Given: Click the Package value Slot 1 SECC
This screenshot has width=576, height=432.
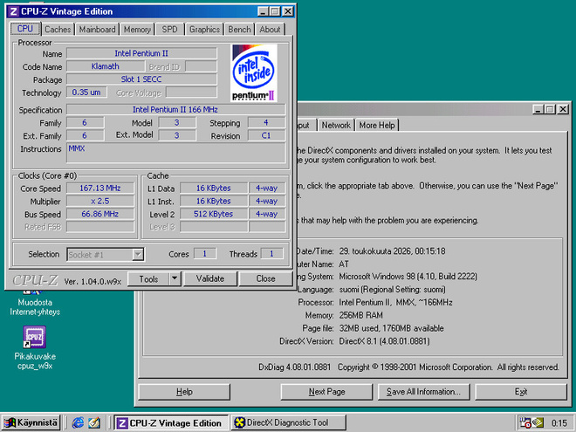Looking at the screenshot, I should coord(141,79).
